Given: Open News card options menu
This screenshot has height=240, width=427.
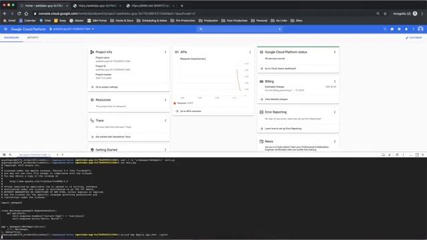Looking at the screenshot, I should [x=335, y=141].
